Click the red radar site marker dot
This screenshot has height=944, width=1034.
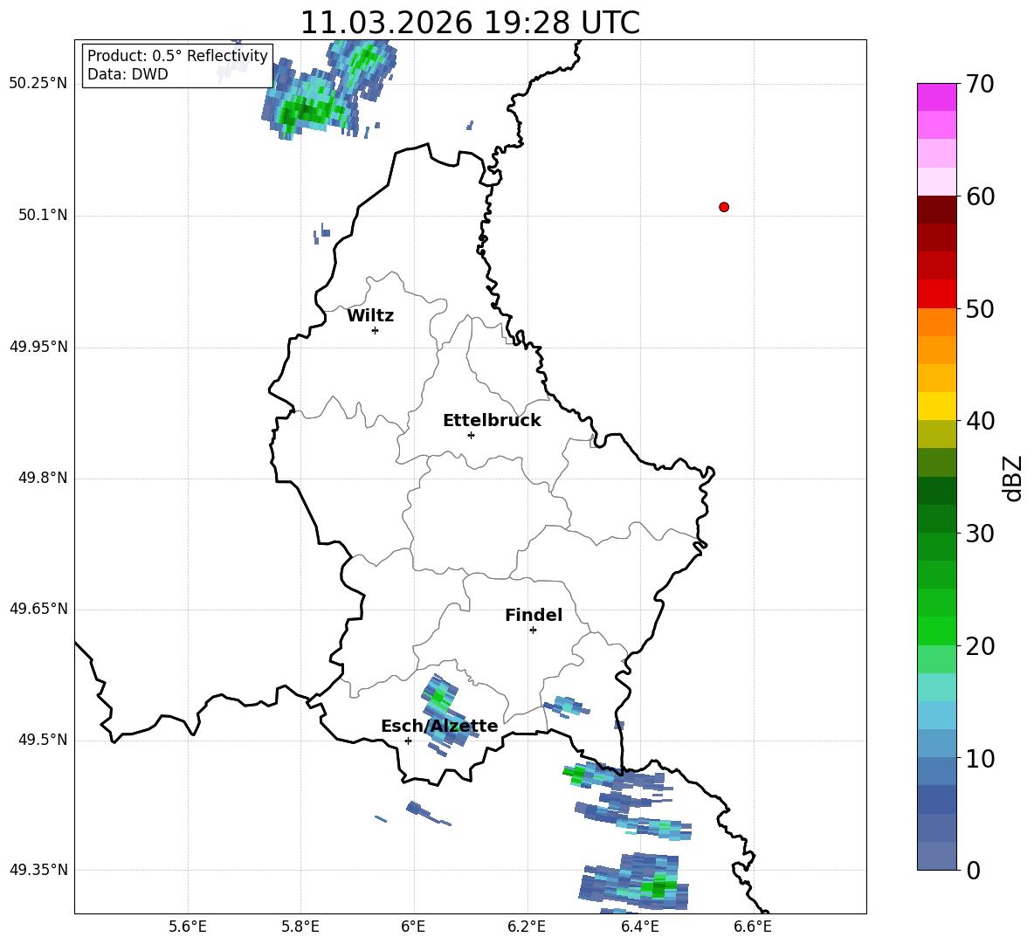pyautogui.click(x=724, y=207)
